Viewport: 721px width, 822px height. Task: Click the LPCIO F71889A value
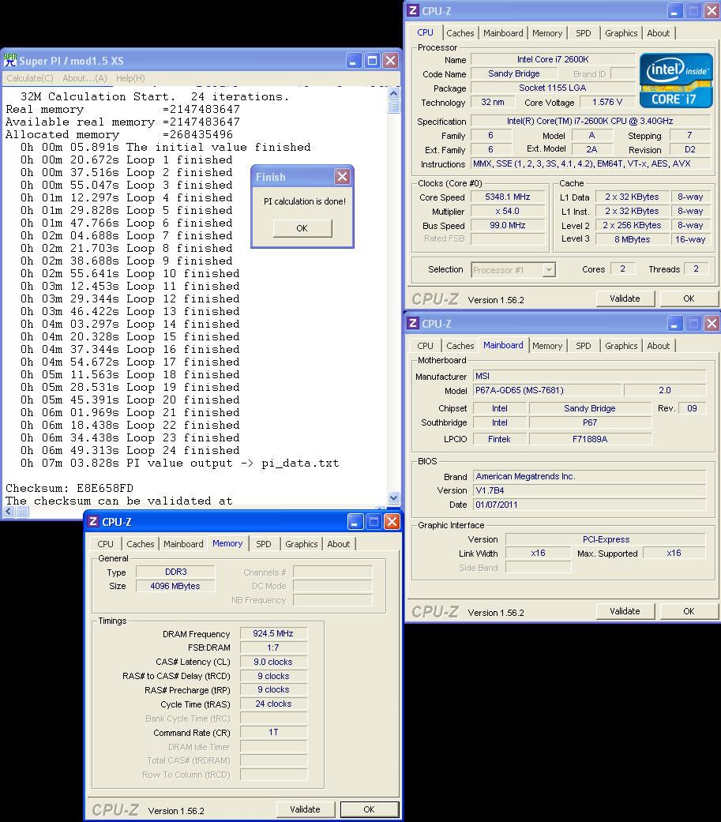[x=590, y=439]
